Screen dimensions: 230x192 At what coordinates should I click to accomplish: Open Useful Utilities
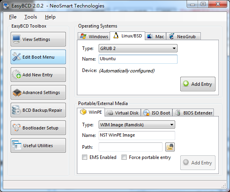click(x=38, y=145)
